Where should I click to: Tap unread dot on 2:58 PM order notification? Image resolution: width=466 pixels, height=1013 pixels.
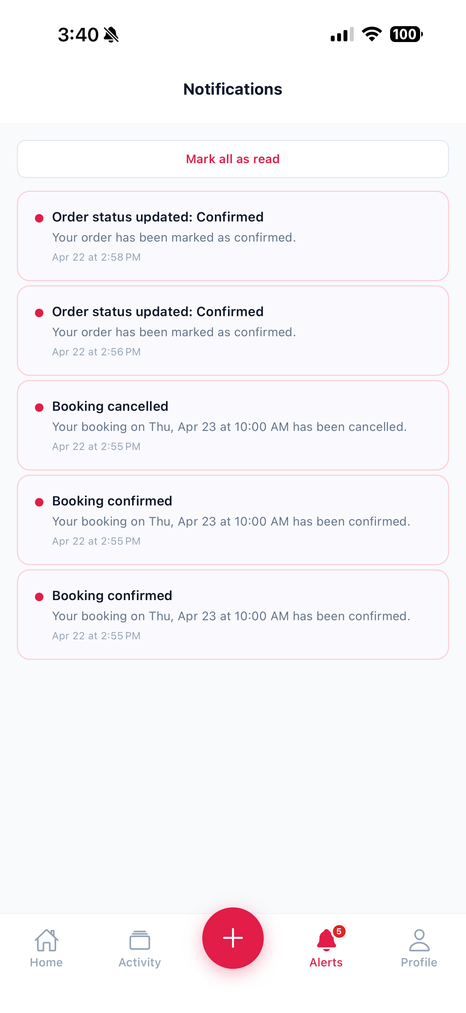coord(39,218)
